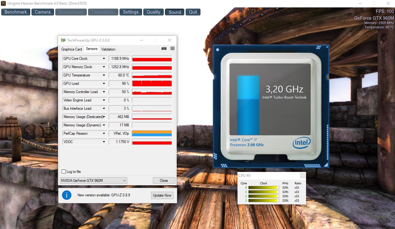Click the GPU Load history graph

click(152, 84)
